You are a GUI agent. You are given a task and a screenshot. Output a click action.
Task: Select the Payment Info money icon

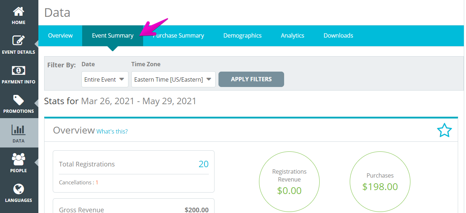[19, 70]
